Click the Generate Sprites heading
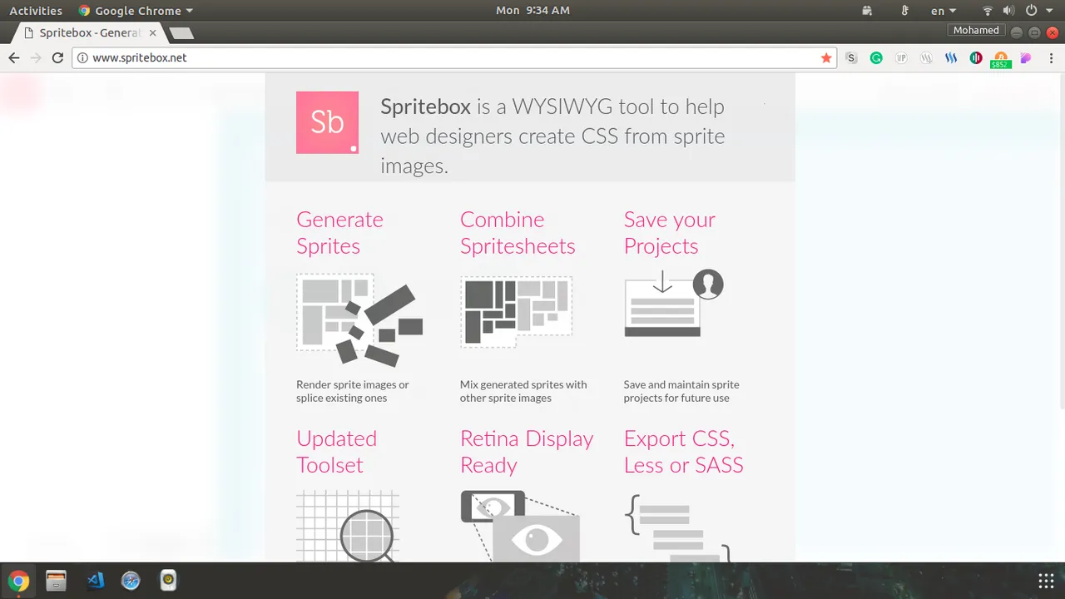 click(339, 233)
